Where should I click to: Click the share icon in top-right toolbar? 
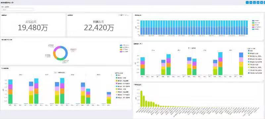(x=251, y=2)
